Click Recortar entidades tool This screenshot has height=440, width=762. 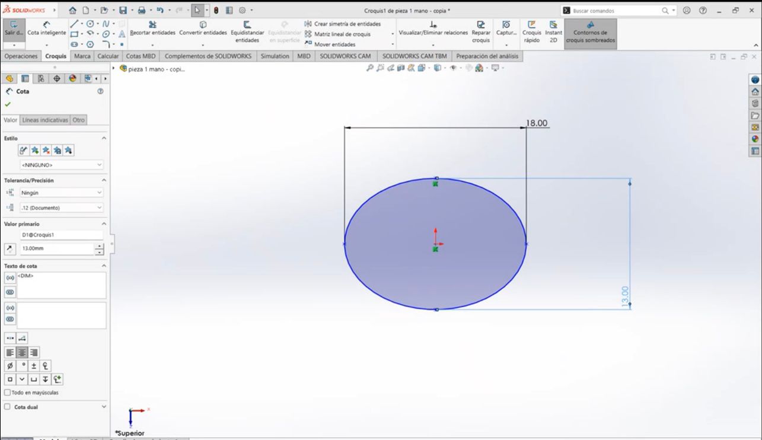tap(152, 29)
